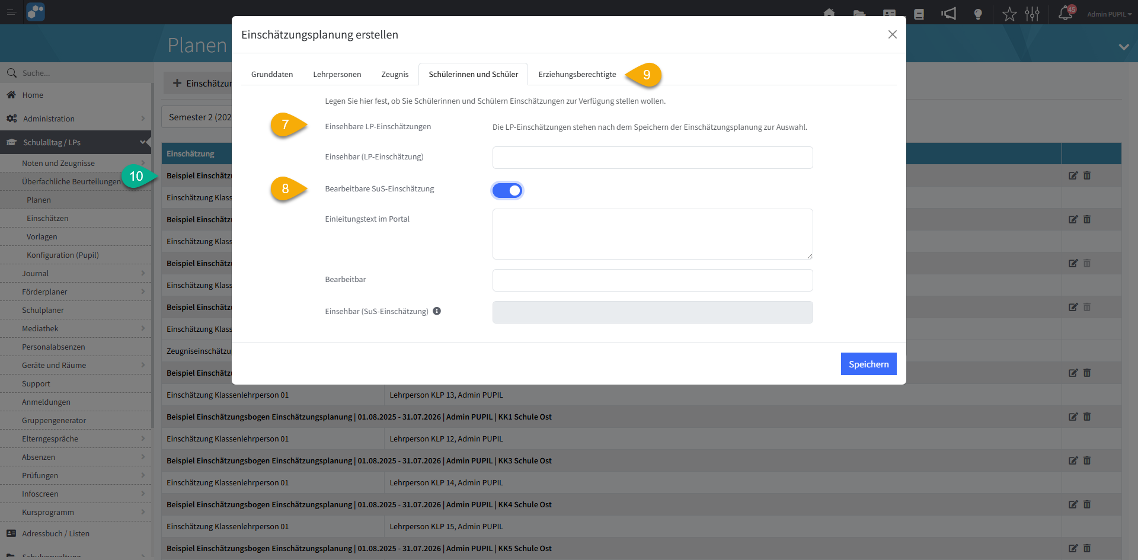The width and height of the screenshot is (1138, 560).
Task: Click the search magnifier icon in sidebar
Action: click(11, 73)
